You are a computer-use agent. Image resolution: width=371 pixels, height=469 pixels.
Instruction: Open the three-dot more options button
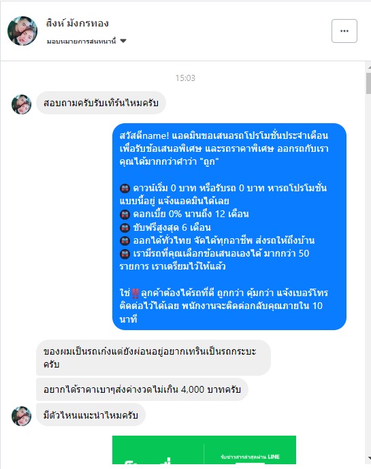tap(344, 31)
